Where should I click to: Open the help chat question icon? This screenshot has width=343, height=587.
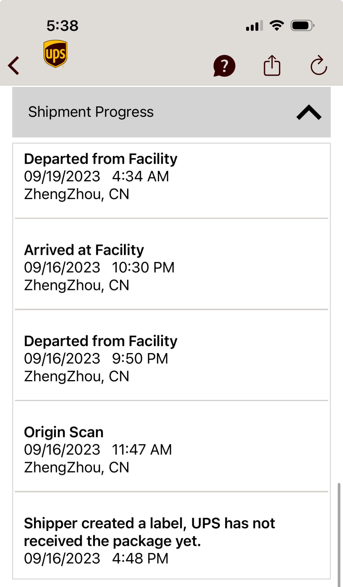(x=224, y=66)
